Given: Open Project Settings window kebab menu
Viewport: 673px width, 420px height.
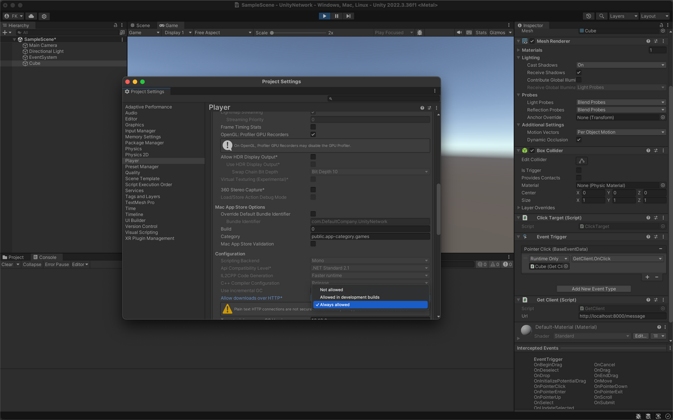Looking at the screenshot, I should (435, 91).
